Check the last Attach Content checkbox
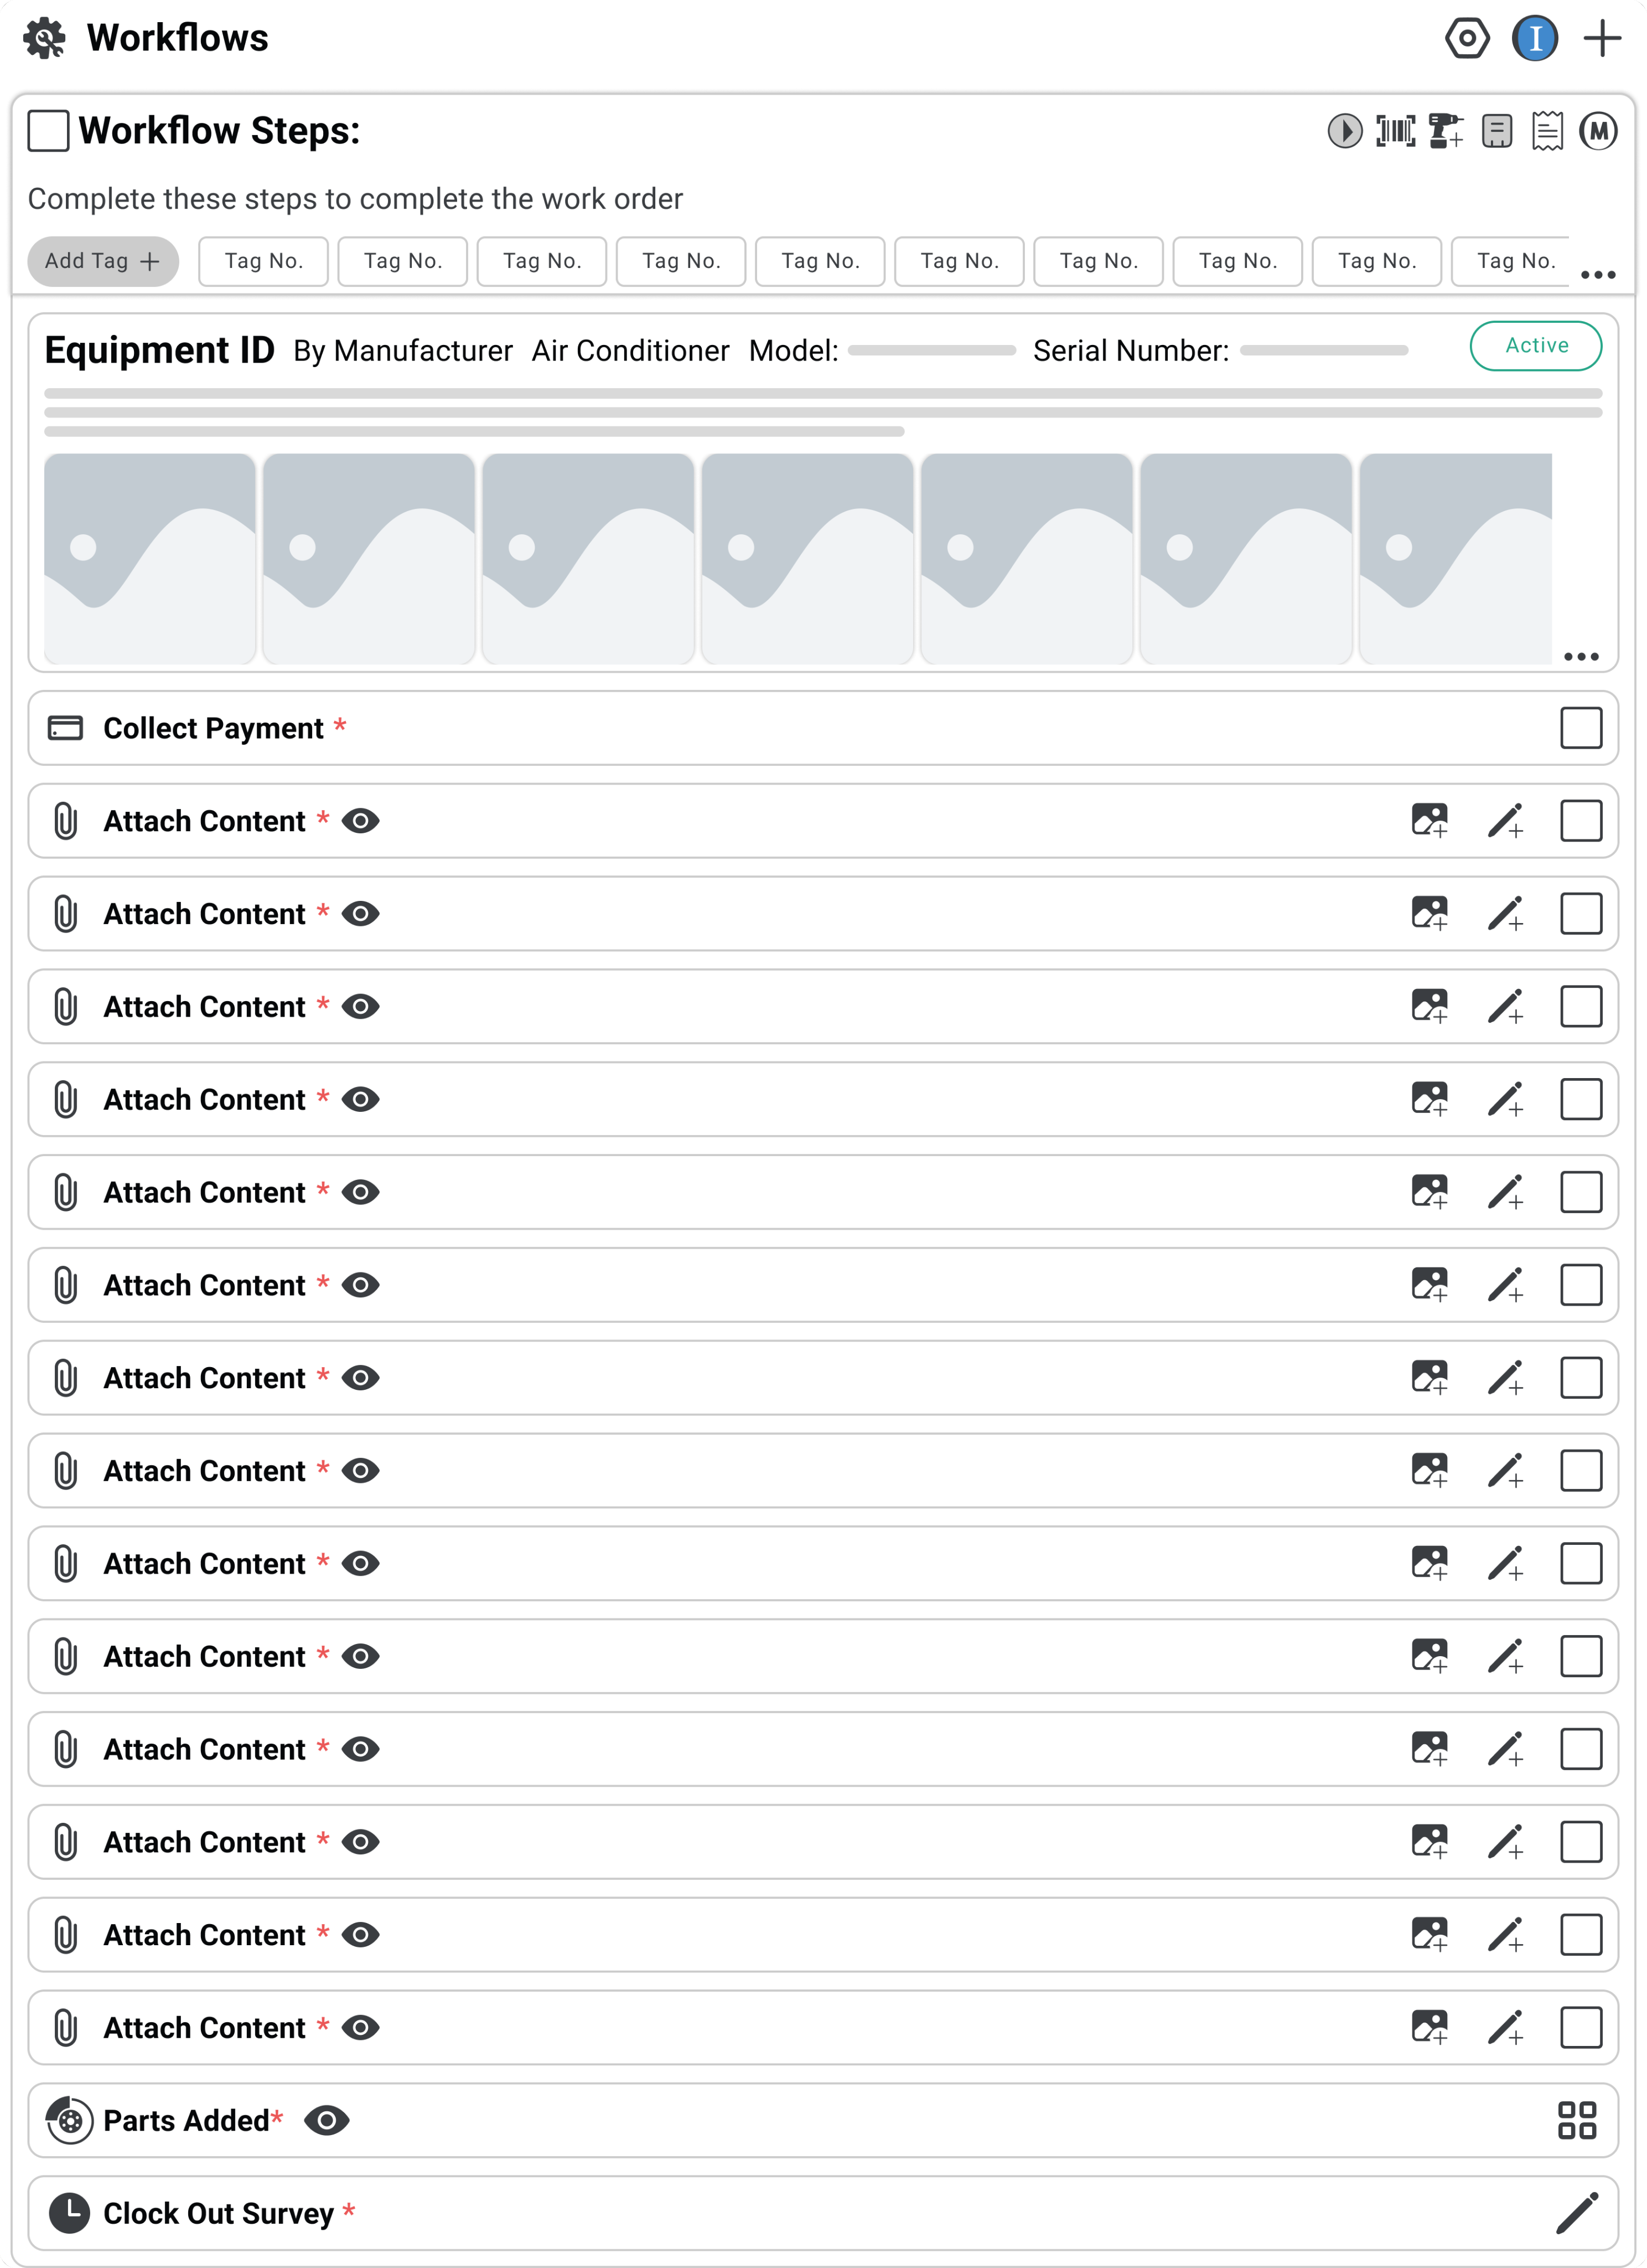The image size is (1647, 2268). coord(1580,2028)
